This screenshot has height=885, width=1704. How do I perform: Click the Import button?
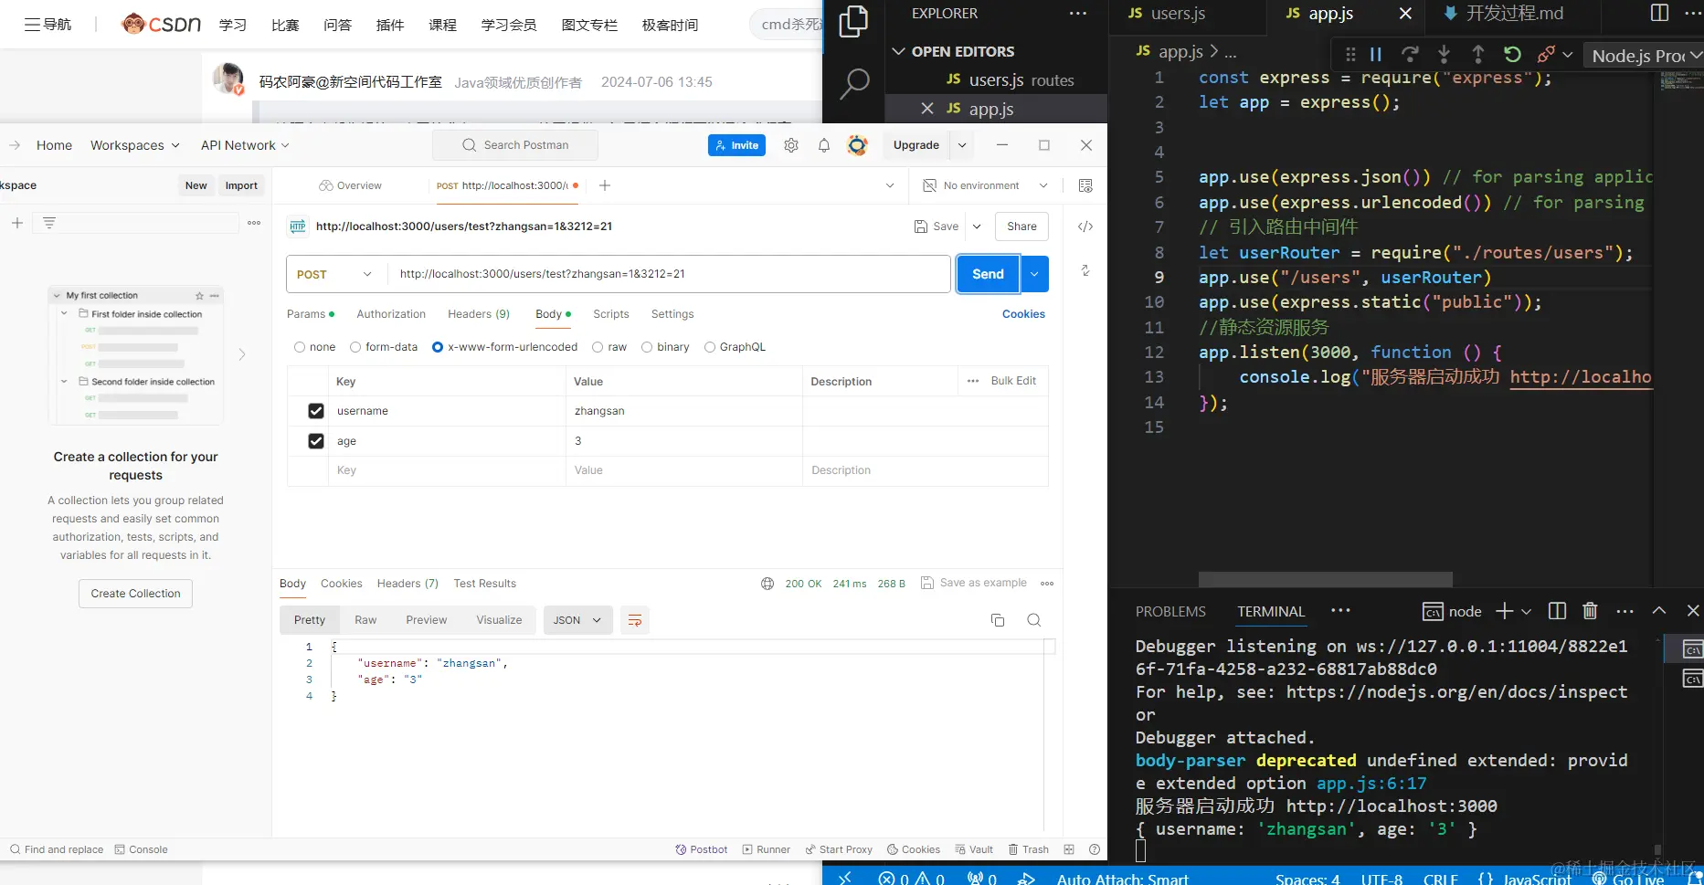click(241, 185)
